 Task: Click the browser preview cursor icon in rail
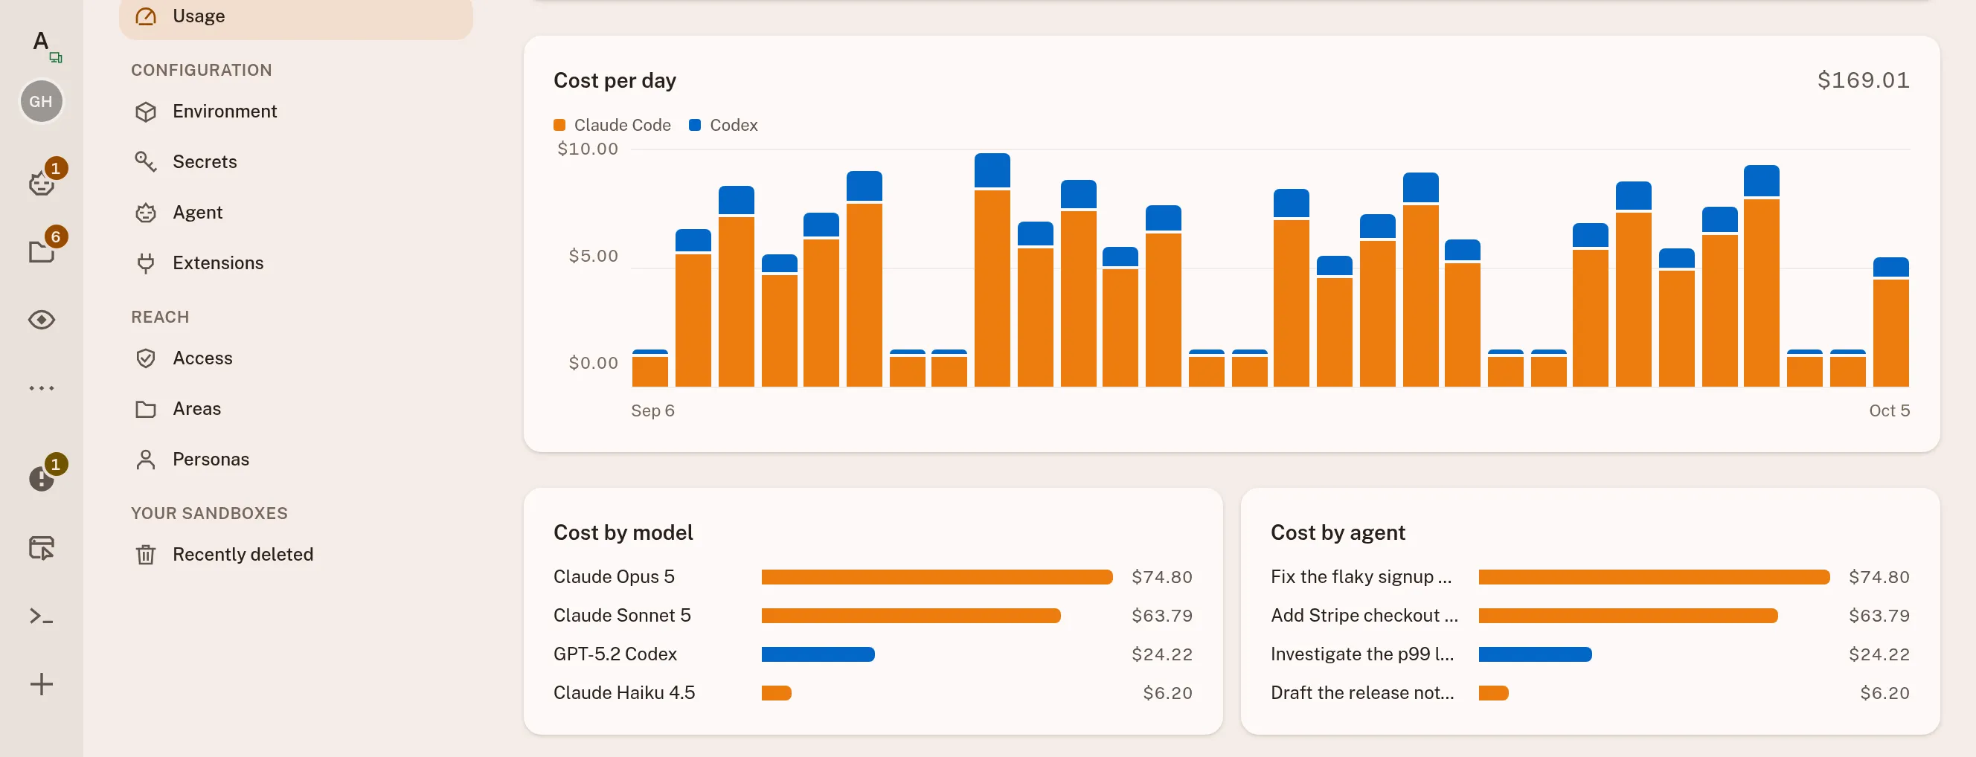click(42, 547)
